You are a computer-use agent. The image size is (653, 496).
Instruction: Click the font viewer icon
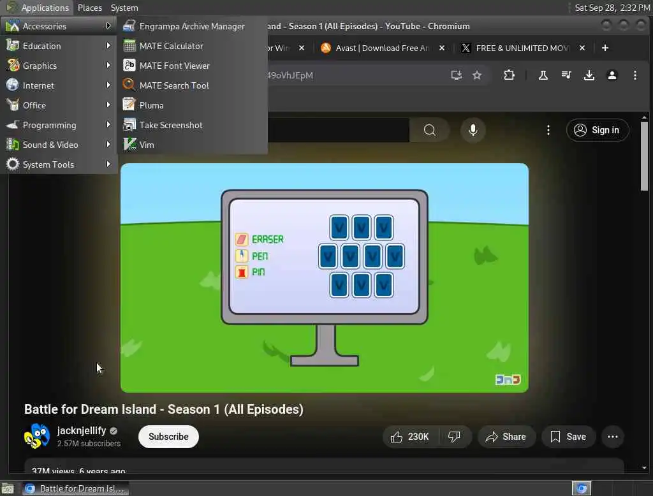click(129, 66)
